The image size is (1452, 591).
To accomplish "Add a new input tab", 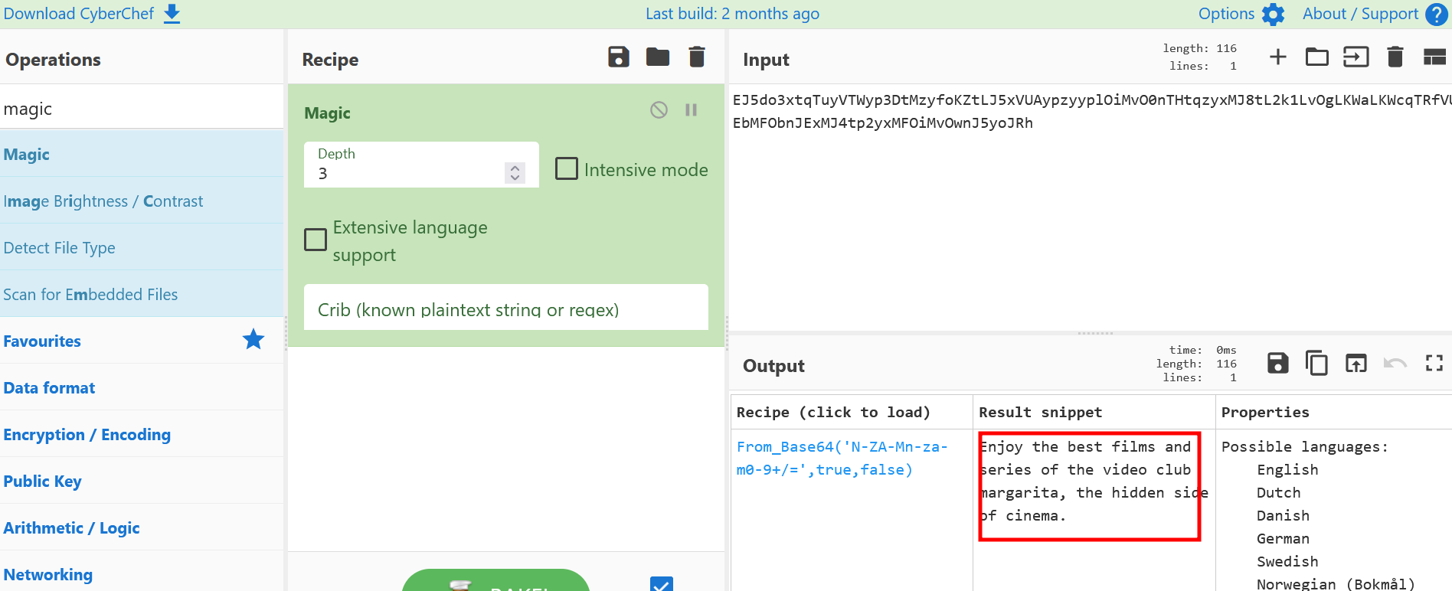I will pyautogui.click(x=1277, y=57).
